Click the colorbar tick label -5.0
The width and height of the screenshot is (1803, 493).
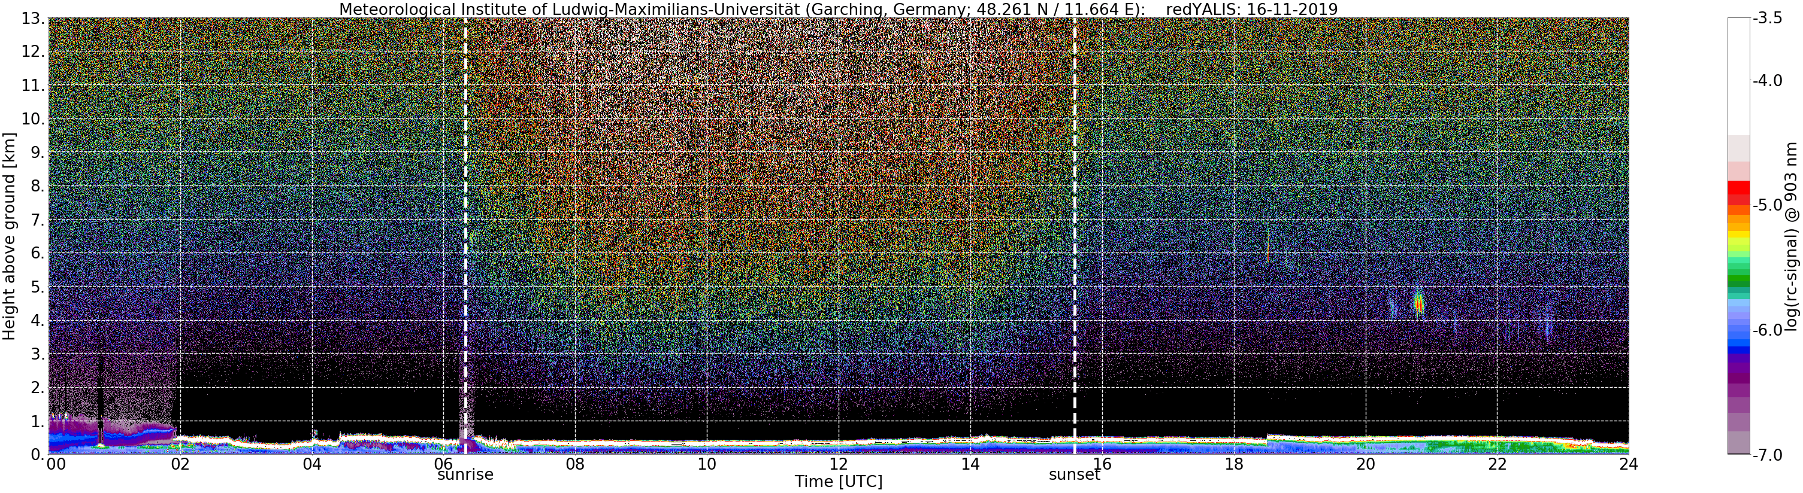[1767, 206]
